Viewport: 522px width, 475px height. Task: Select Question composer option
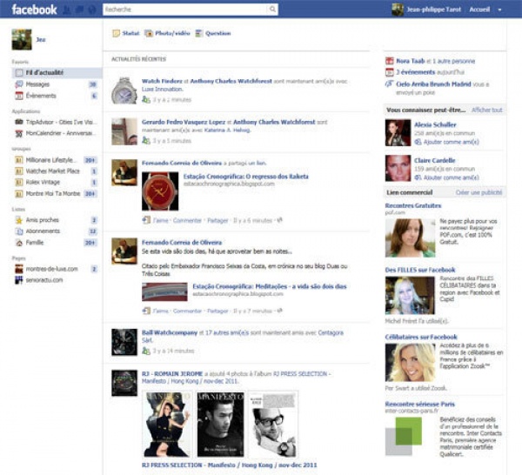[x=213, y=33]
